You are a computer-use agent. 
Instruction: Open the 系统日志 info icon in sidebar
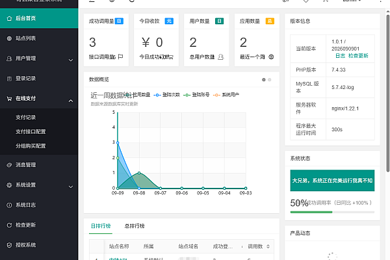9,205
